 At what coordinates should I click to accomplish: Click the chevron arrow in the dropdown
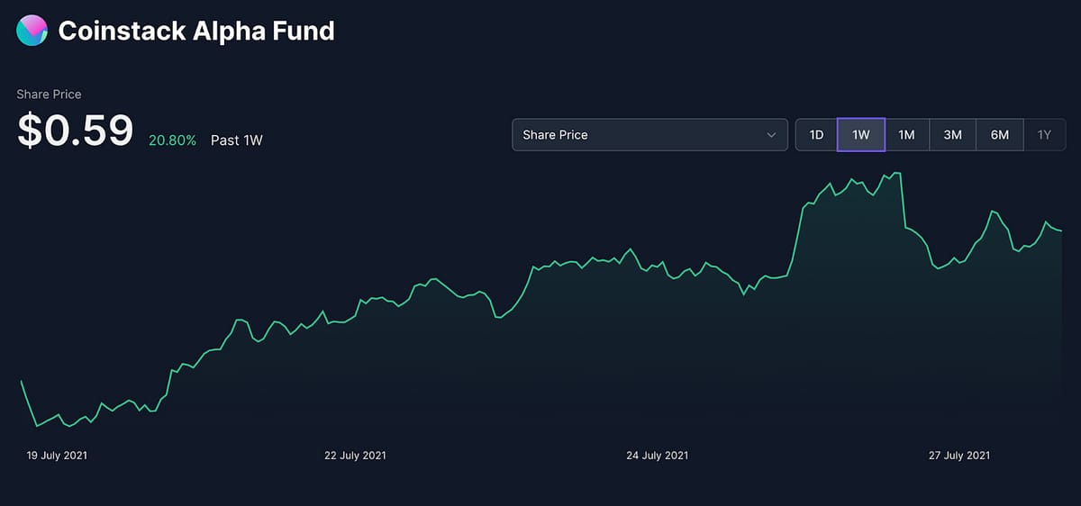click(x=771, y=135)
